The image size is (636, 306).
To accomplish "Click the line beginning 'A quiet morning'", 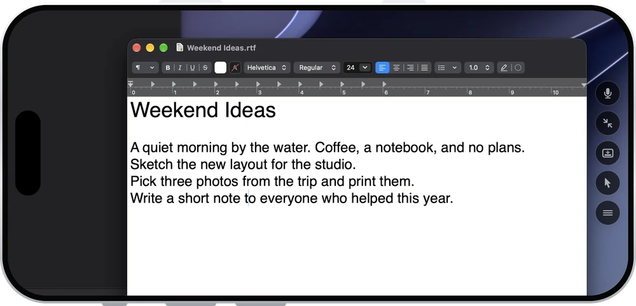I will click(x=328, y=148).
